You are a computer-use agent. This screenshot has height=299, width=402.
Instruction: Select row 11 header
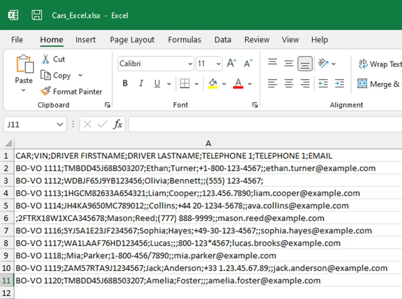6,280
